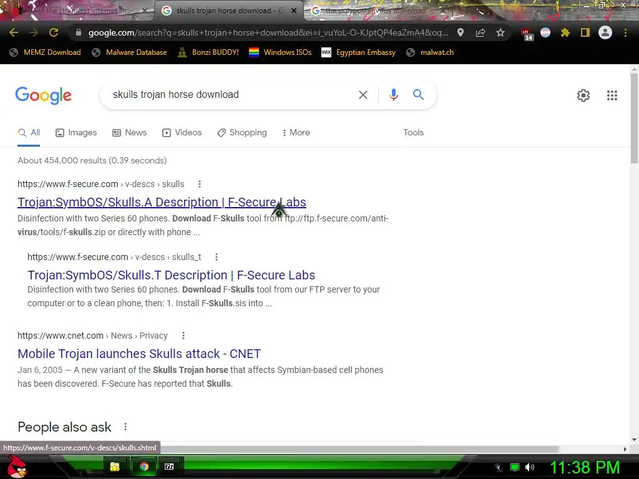This screenshot has width=639, height=479.
Task: Open People also ask options menu
Action: click(125, 427)
